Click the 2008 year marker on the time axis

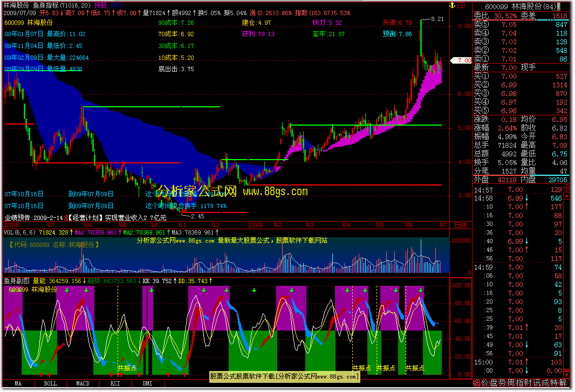(x=12, y=225)
